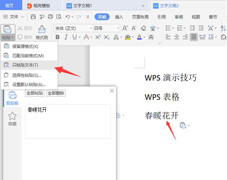Select 保留源格式(K) paste option
This screenshot has height=180, width=227.
(29, 46)
